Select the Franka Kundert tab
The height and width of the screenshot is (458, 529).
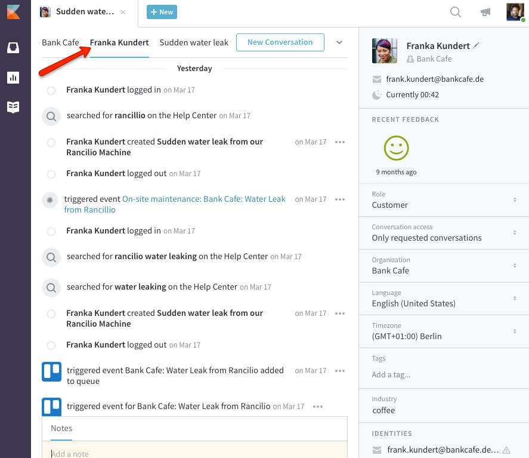pos(119,42)
